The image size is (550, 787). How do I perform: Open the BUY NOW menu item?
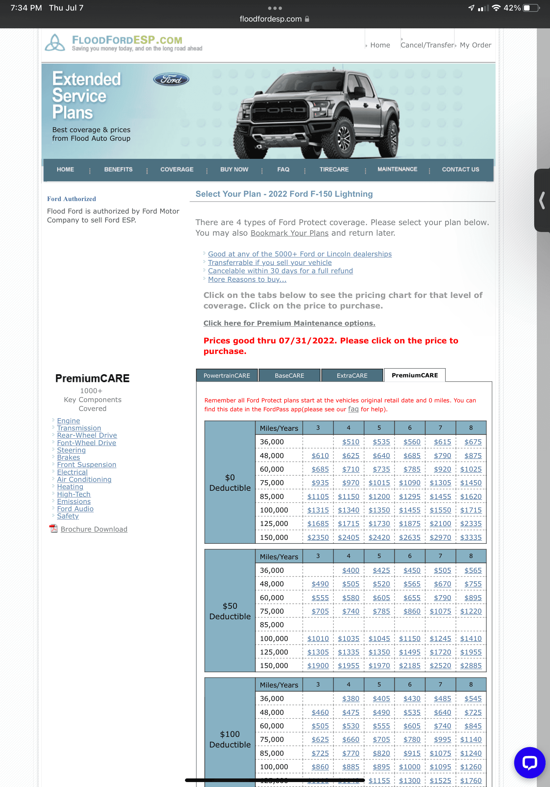tap(234, 169)
